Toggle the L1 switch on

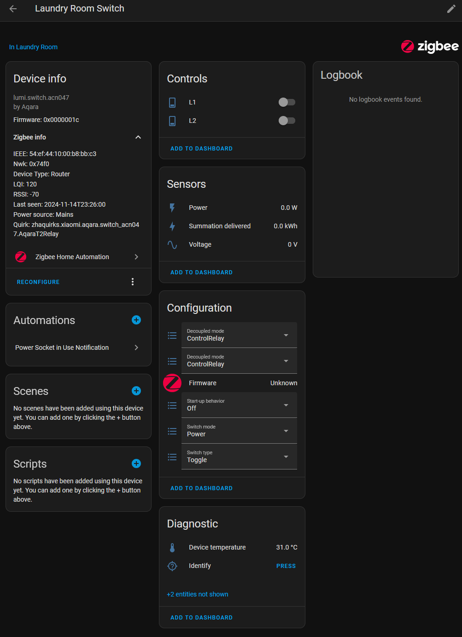pyautogui.click(x=287, y=102)
